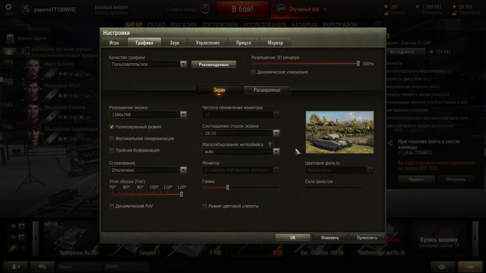The width and height of the screenshot is (486, 273).
Task: Open the Расширенные graphics sub-tab
Action: coord(267,90)
